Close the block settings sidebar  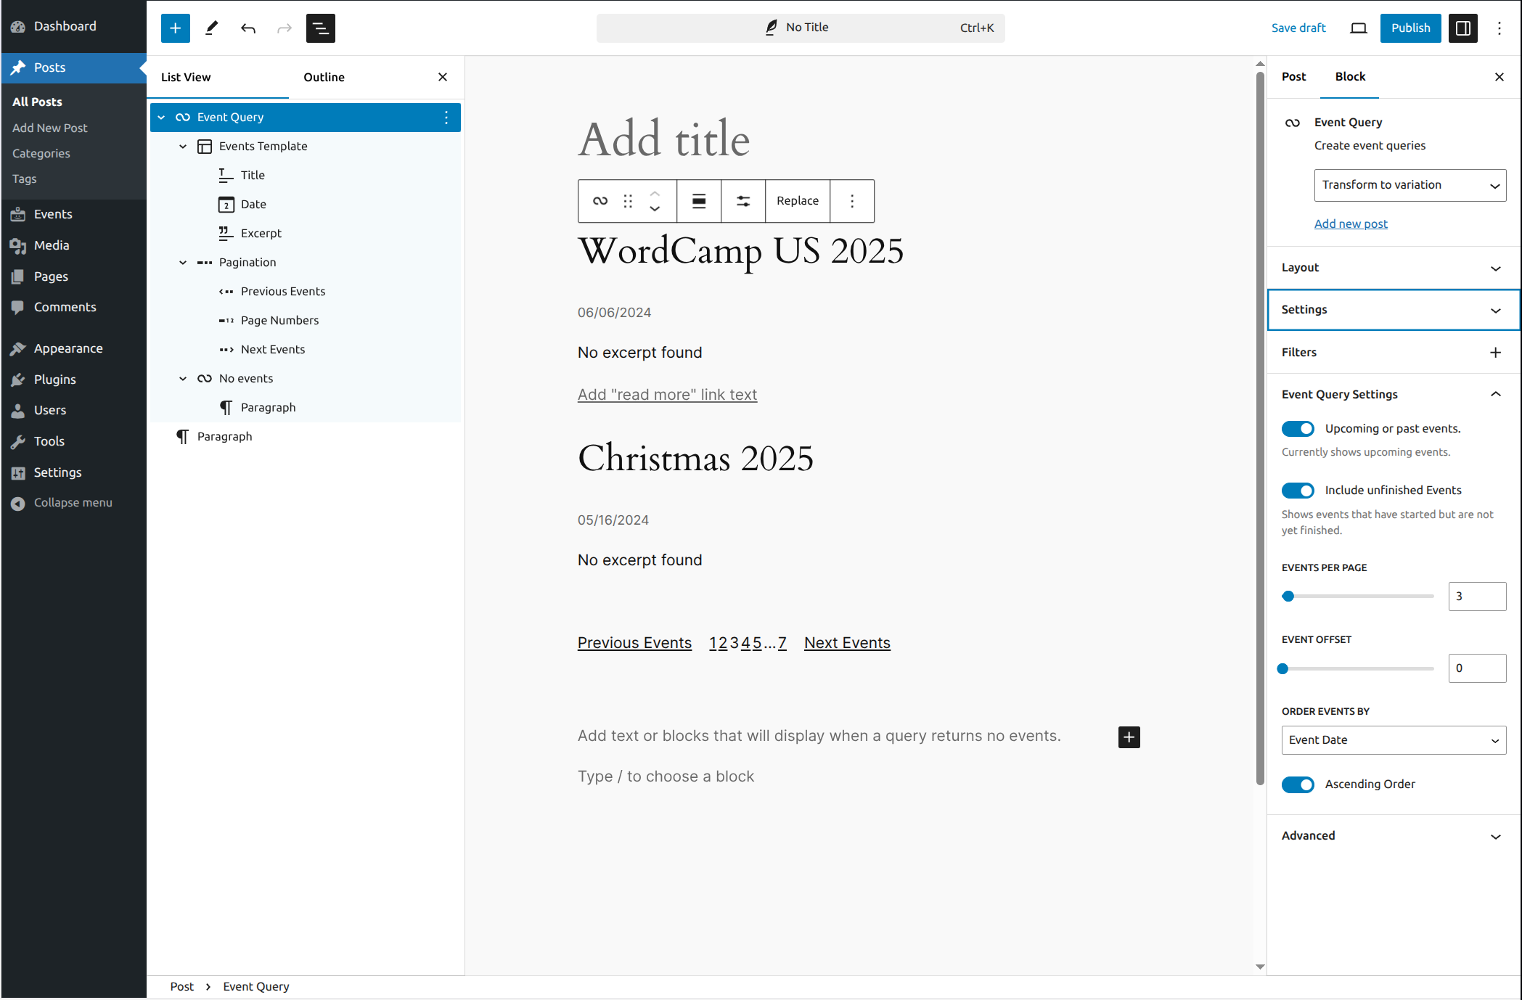(1500, 77)
